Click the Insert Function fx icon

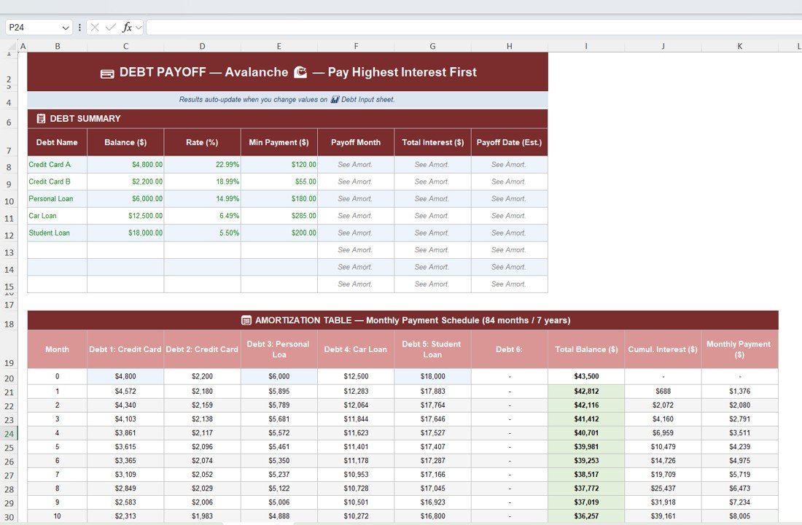pyautogui.click(x=127, y=27)
